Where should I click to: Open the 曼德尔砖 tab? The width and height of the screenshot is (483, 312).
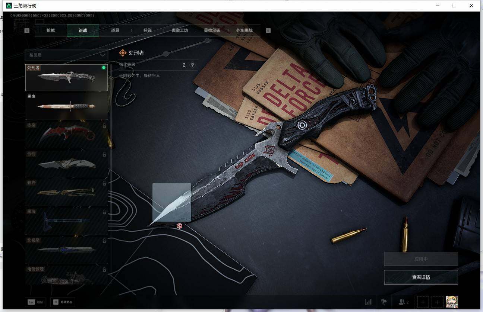coord(212,30)
